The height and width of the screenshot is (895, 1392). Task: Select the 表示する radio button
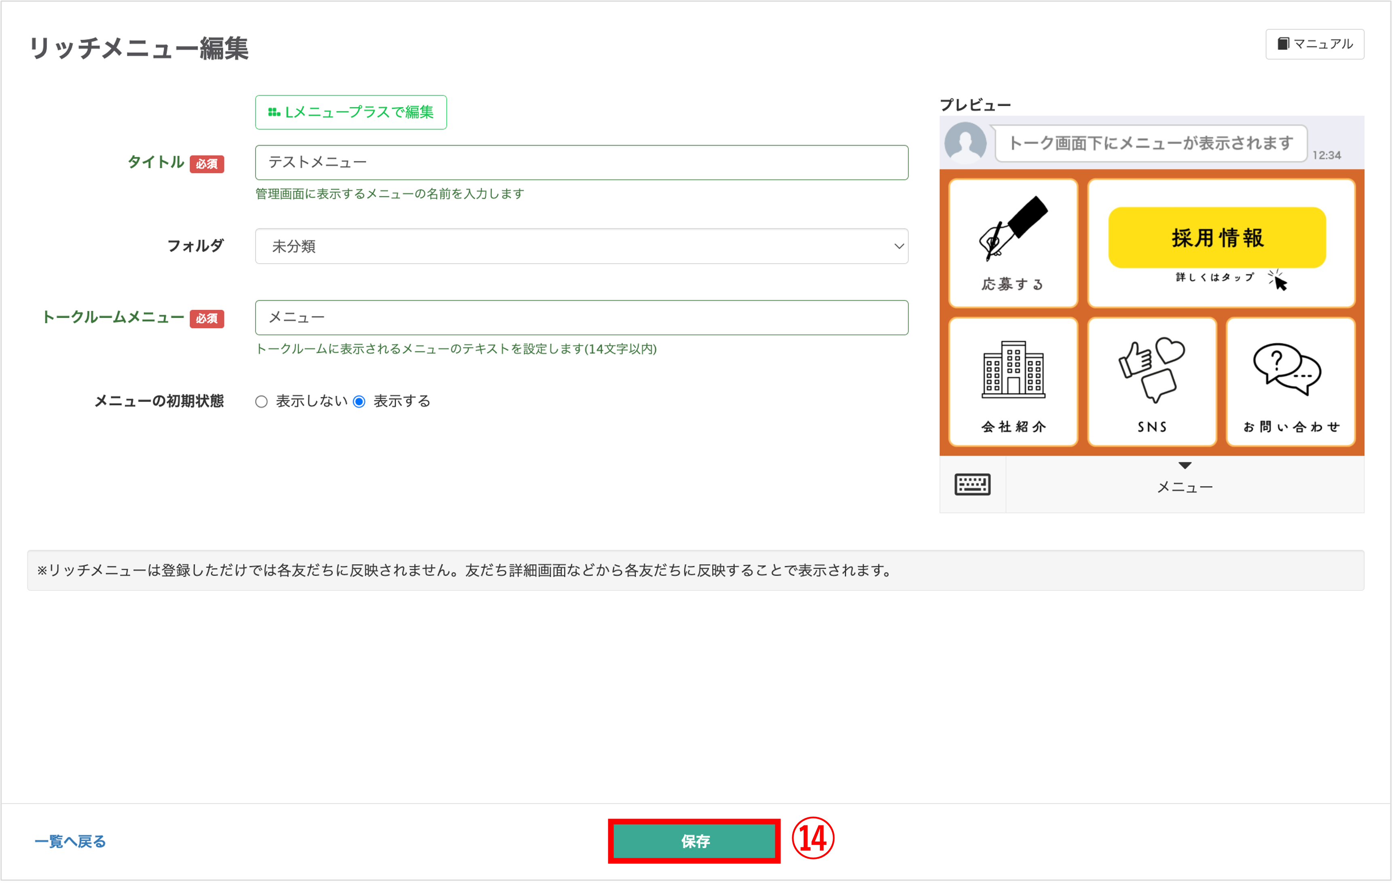click(x=359, y=402)
